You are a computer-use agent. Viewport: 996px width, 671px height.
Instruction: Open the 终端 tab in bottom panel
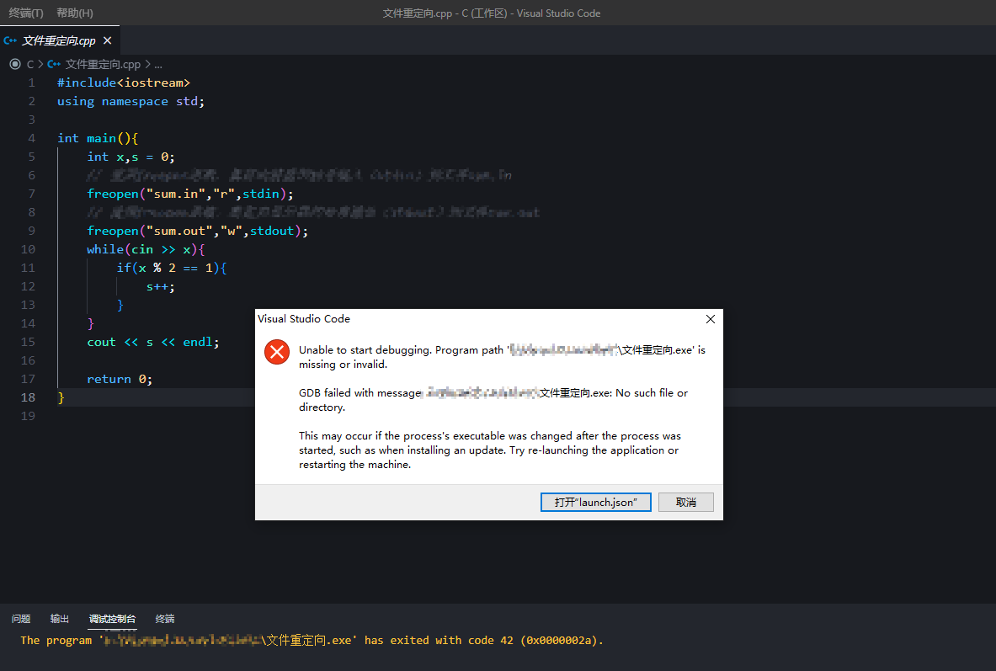pyautogui.click(x=165, y=619)
